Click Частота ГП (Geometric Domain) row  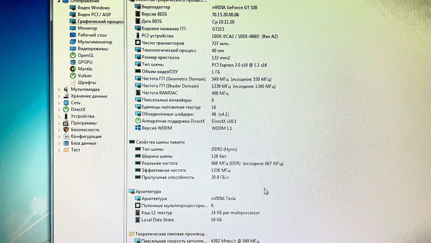coord(203,79)
